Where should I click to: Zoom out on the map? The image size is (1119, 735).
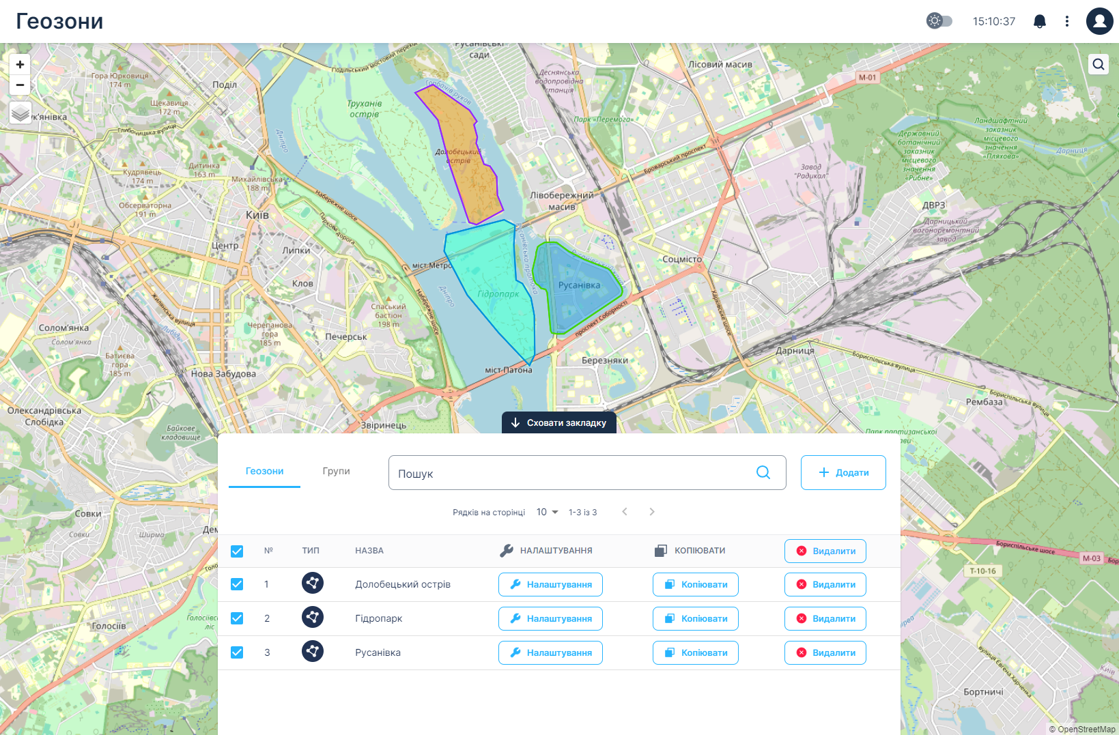coord(20,85)
